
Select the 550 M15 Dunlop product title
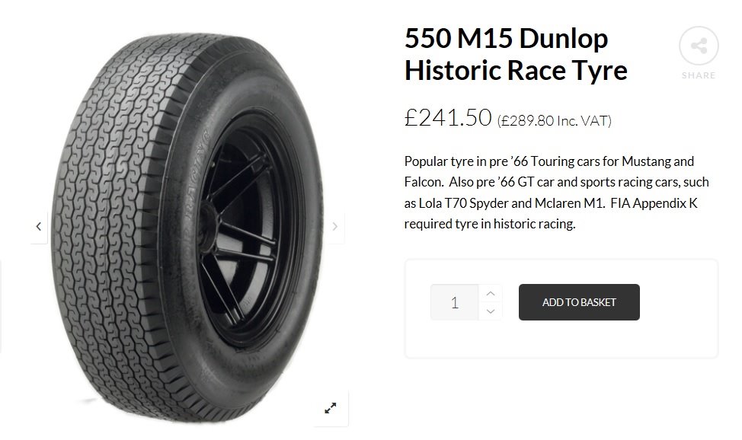tap(506, 40)
